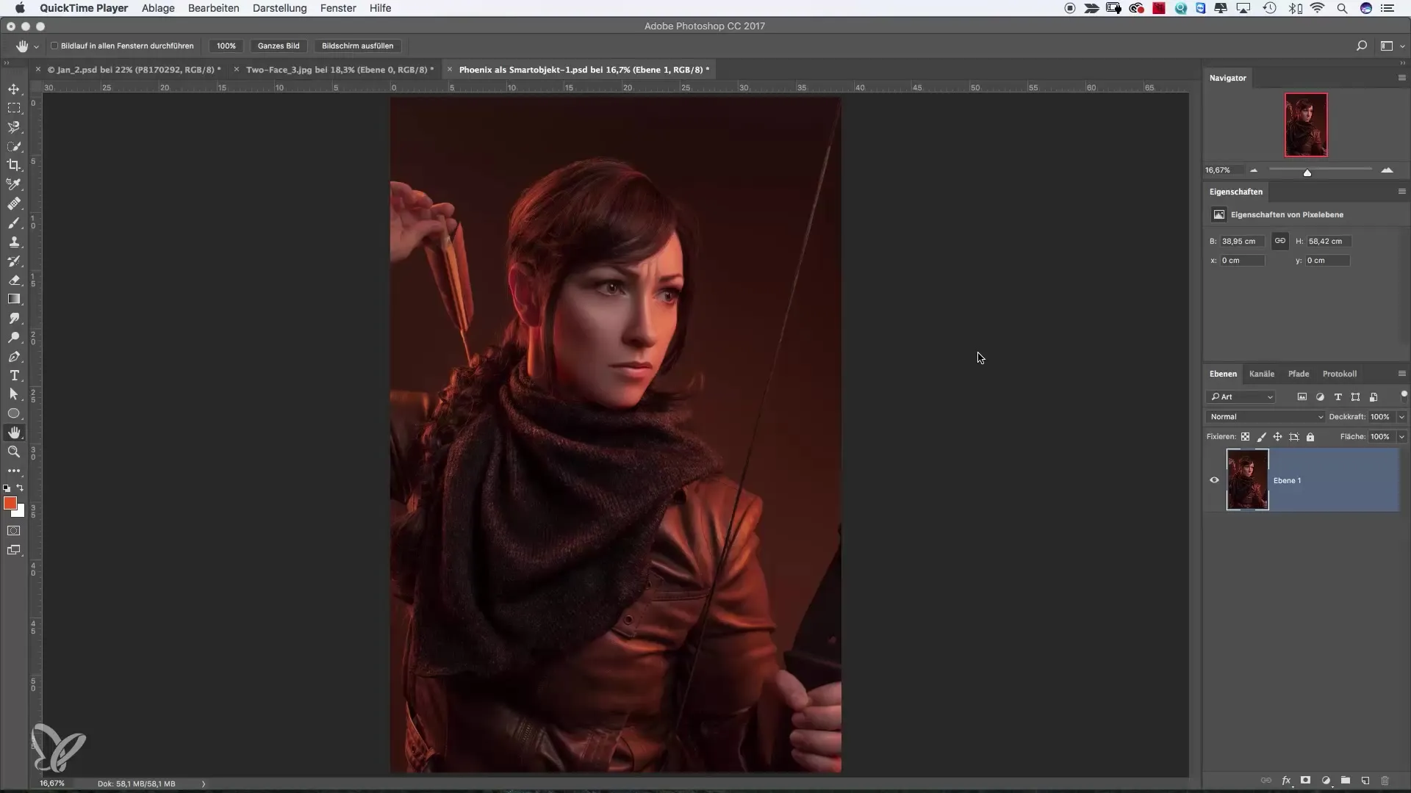Expand the Deckkraft opacity dropdown arrow

(x=1401, y=416)
